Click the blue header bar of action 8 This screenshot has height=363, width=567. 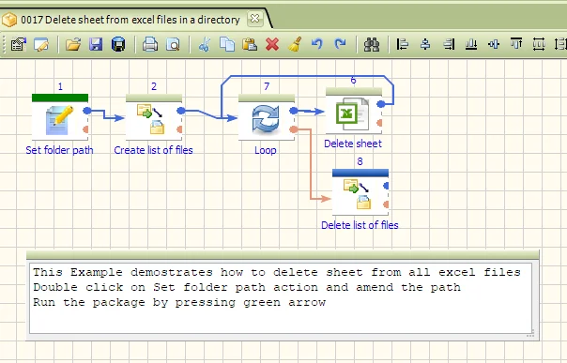pos(360,173)
